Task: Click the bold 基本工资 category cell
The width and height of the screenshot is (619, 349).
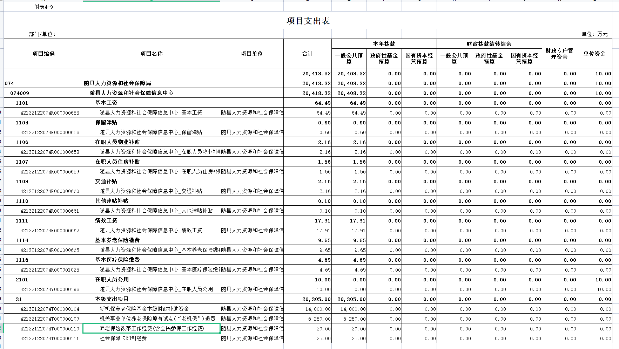Action: pos(152,103)
